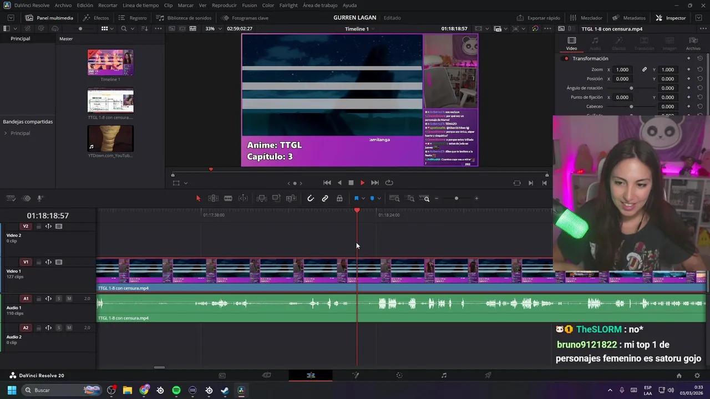This screenshot has width=710, height=399.
Task: Adjust the Ángulo de rotación slider
Action: 631,88
